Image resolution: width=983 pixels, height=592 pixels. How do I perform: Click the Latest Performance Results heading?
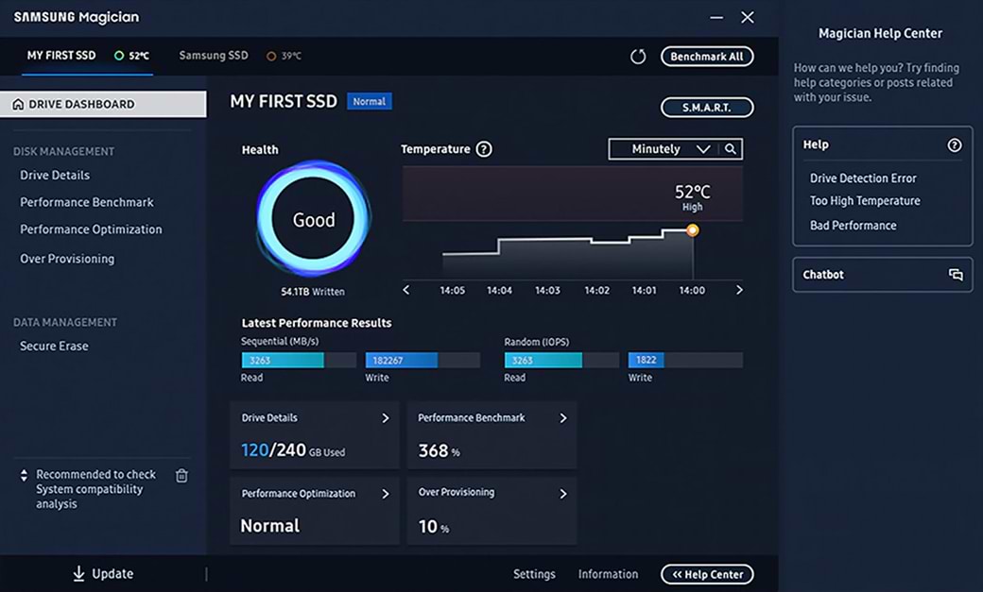[317, 323]
